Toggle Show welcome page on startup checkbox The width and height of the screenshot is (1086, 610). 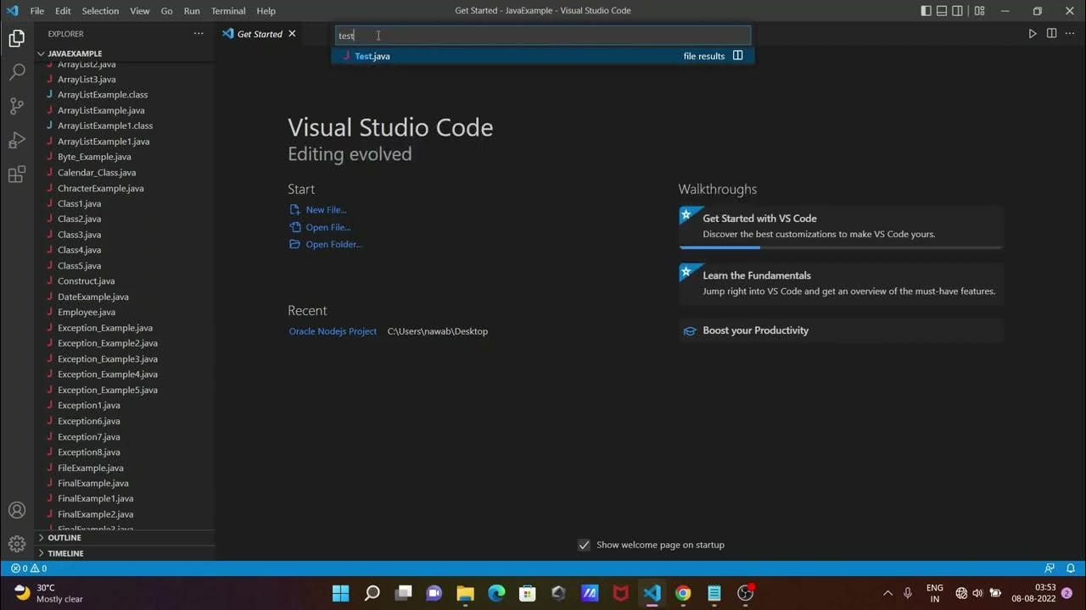584,545
